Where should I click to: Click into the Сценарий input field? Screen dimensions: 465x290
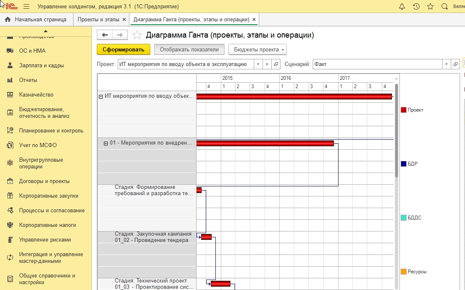pyautogui.click(x=377, y=64)
